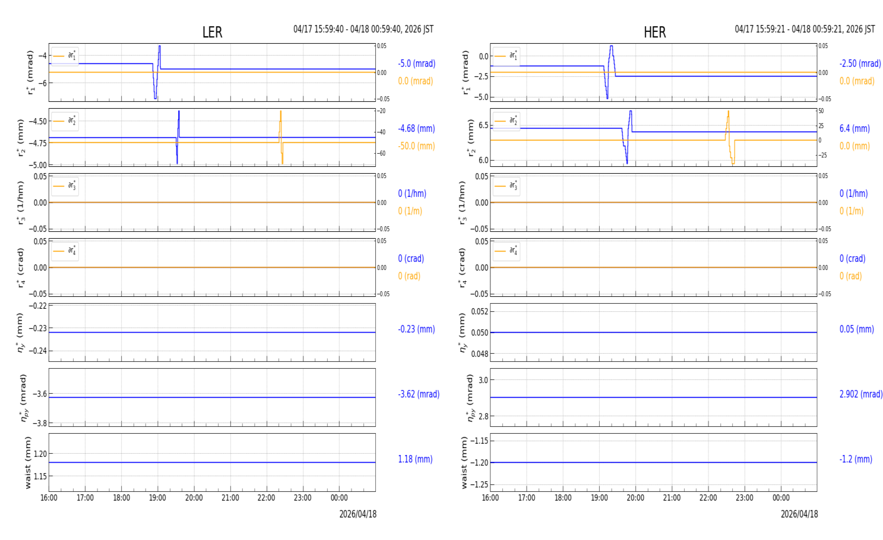Click the ∂r3* legend in the HER plot
The height and width of the screenshot is (540, 883).
point(507,186)
